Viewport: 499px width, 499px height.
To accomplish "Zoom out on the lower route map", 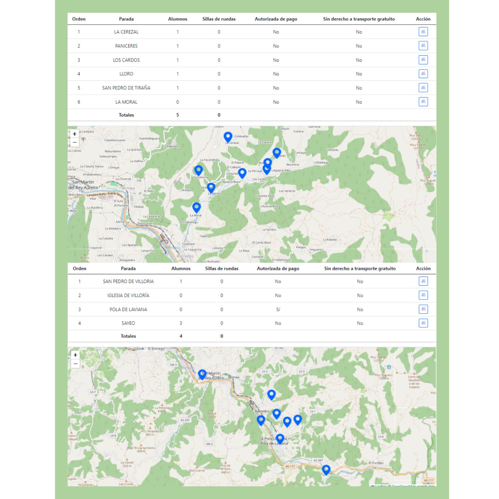I will coord(76,364).
